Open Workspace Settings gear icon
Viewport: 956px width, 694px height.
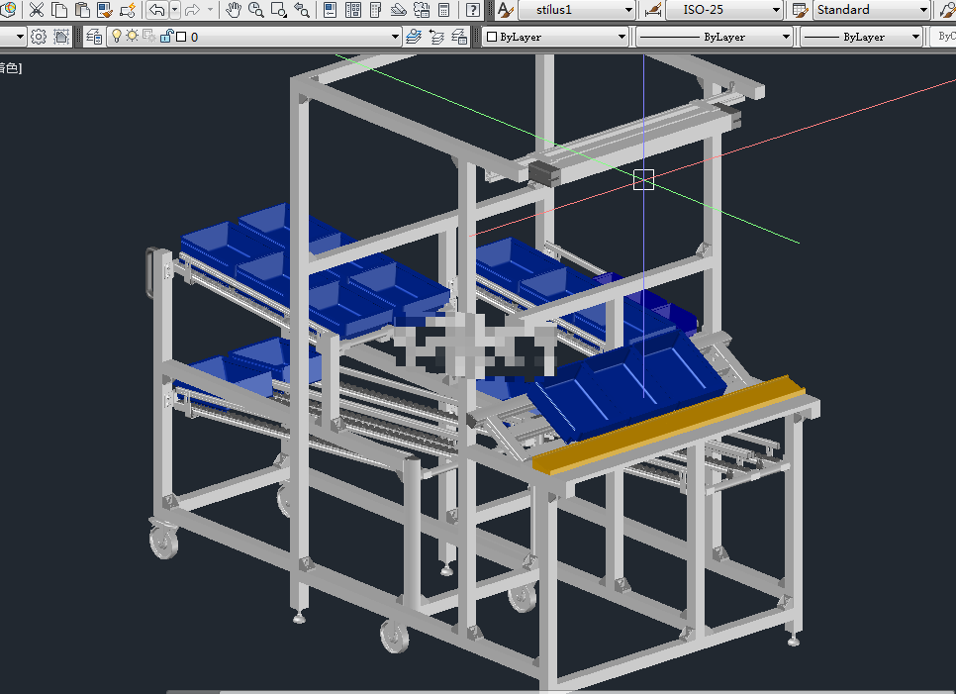[x=39, y=37]
